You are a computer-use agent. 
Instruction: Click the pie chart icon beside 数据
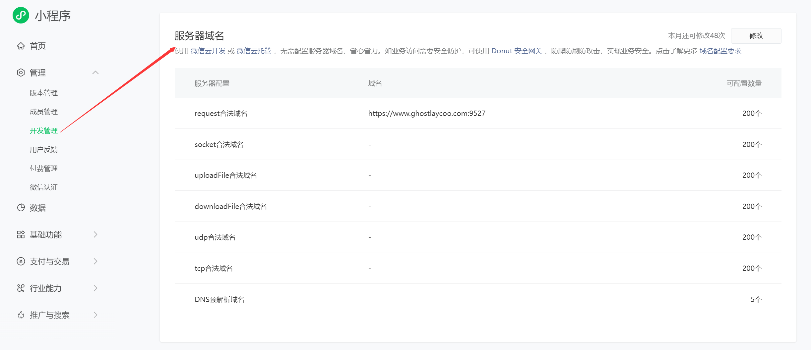click(x=21, y=208)
